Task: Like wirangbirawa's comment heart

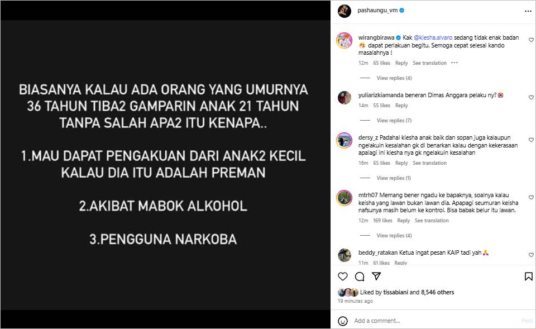Action: [531, 40]
